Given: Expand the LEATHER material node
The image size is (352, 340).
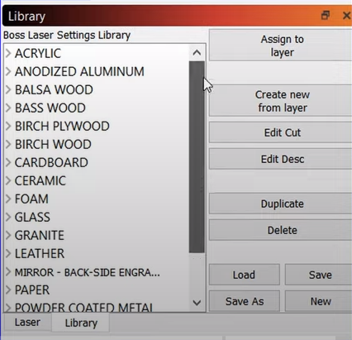Looking at the screenshot, I should (8, 253).
